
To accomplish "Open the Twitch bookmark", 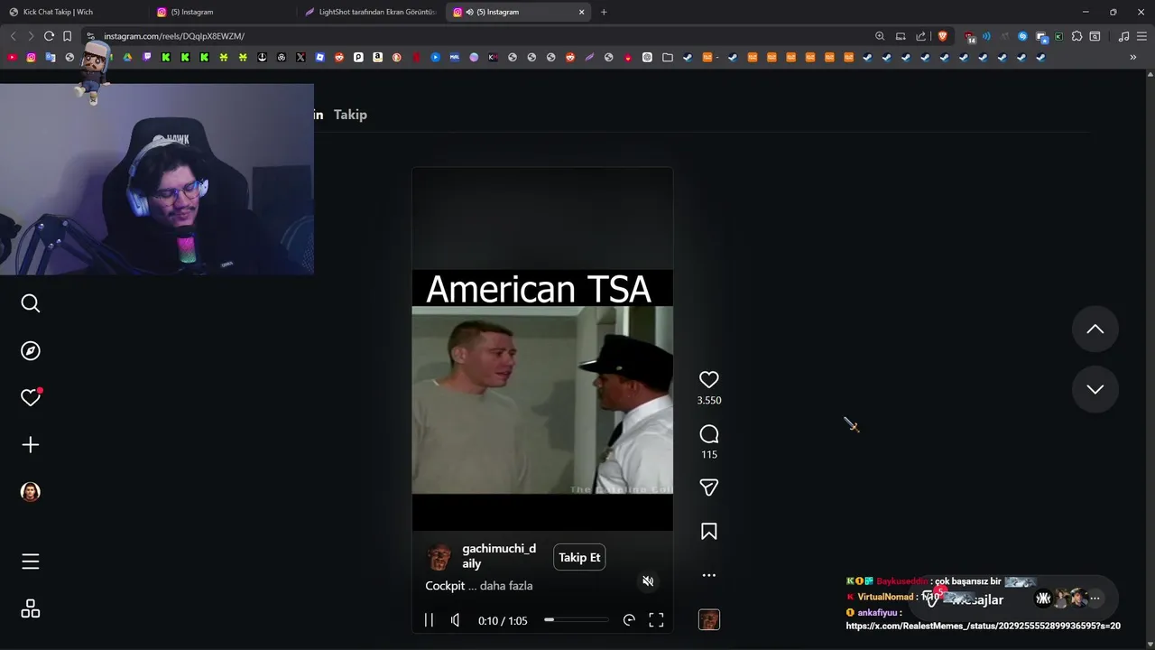I will tap(146, 57).
